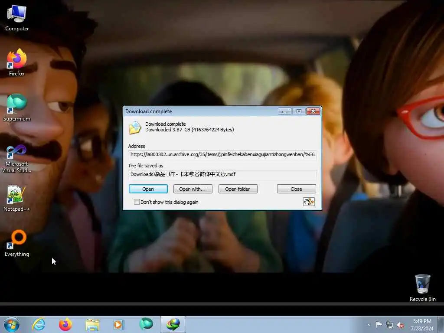The height and width of the screenshot is (333, 444).
Task: Open Supermium from the taskbar
Action: [x=146, y=324]
